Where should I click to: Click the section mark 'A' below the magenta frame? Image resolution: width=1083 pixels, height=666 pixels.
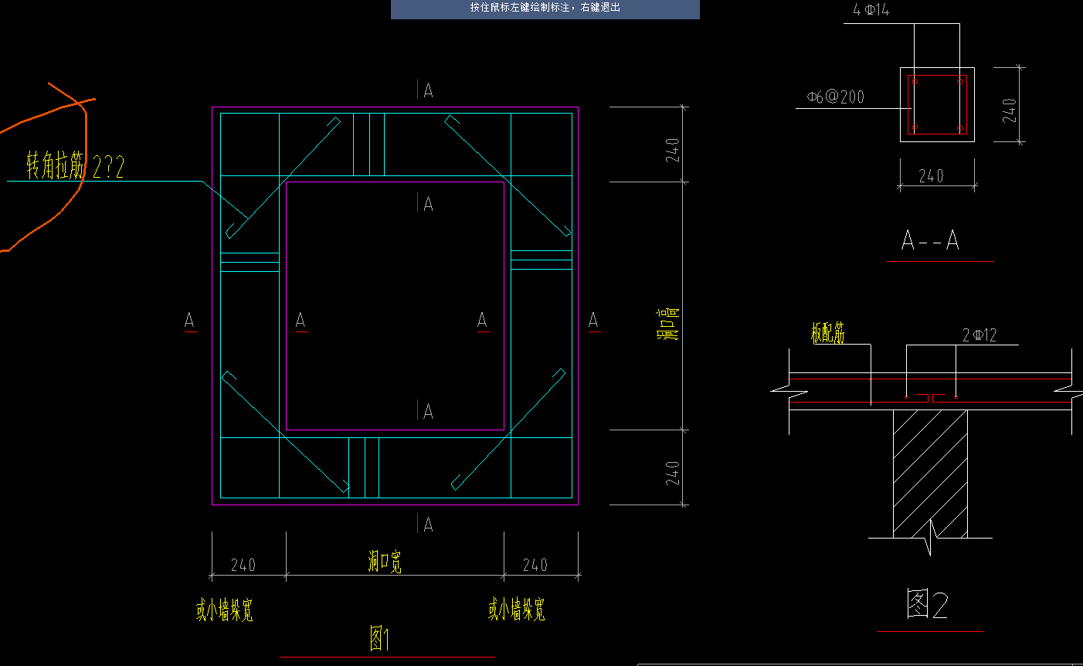coord(428,525)
